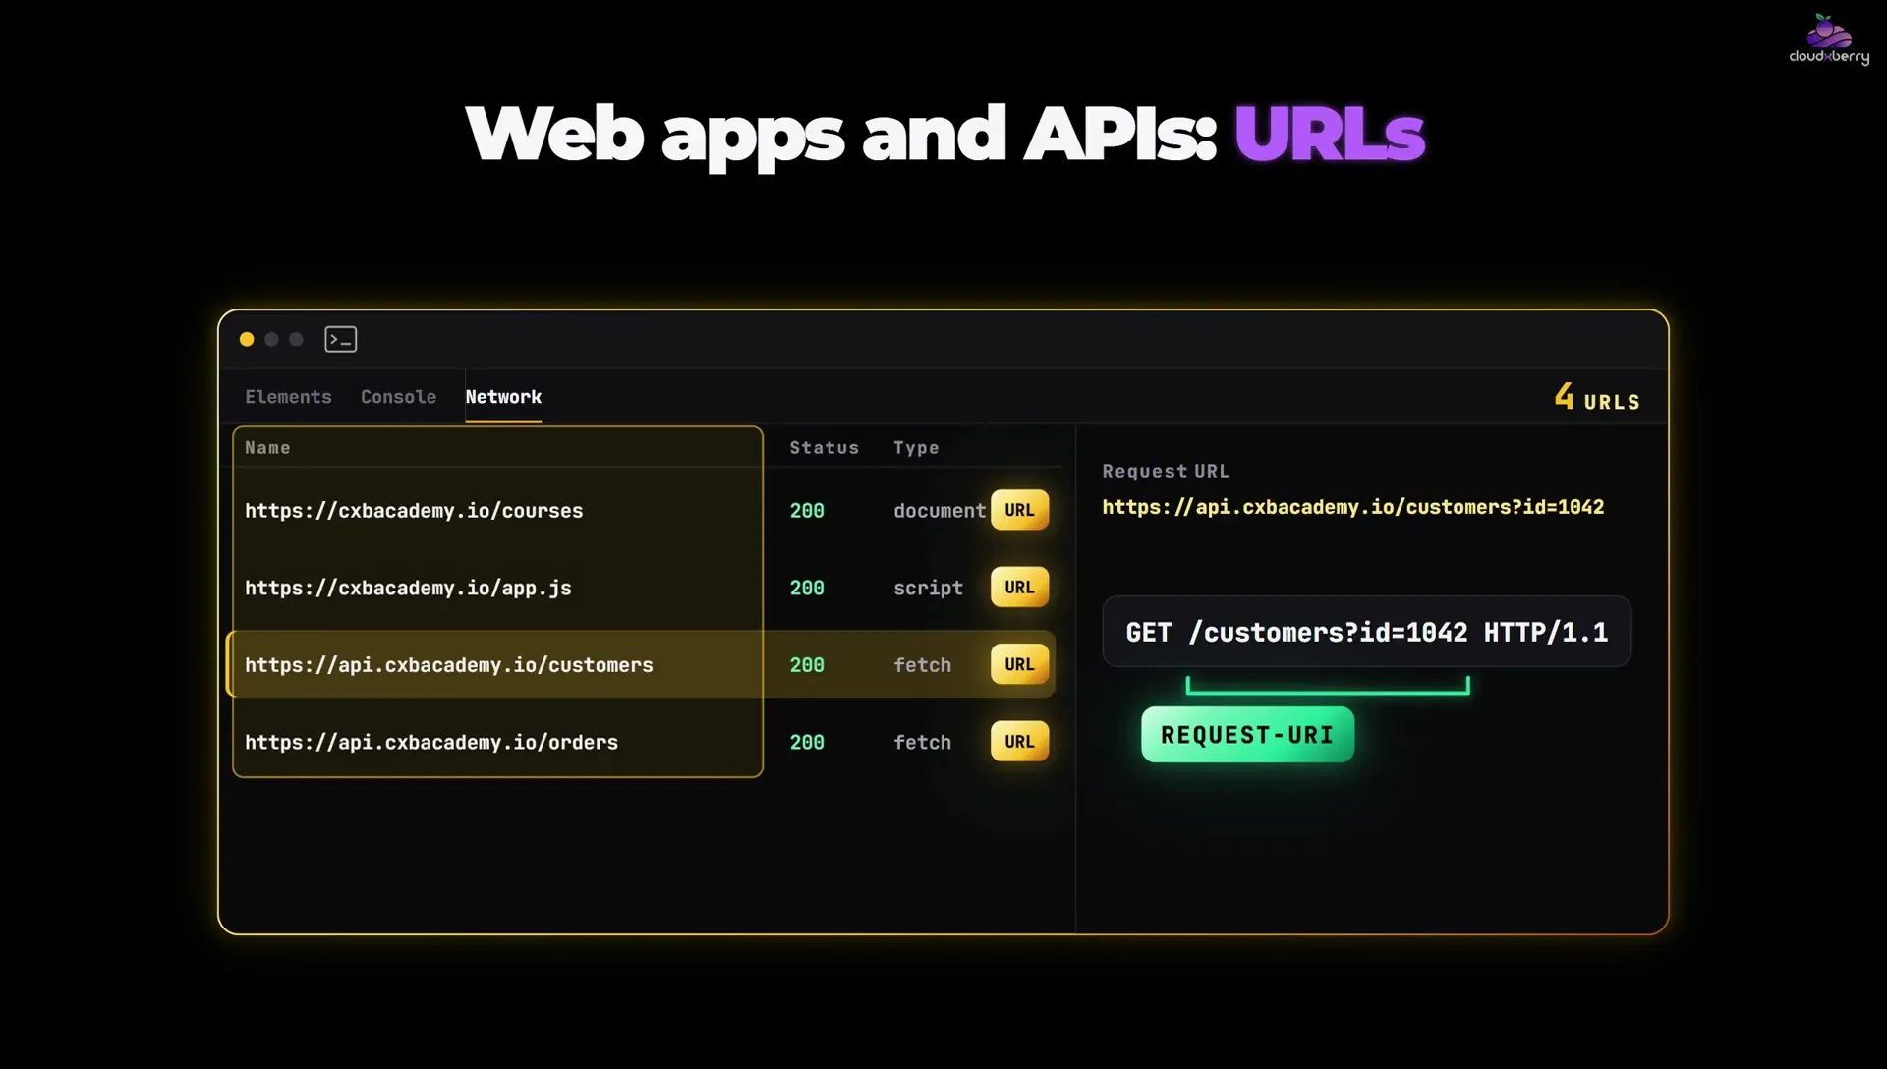This screenshot has height=1069, width=1887.
Task: Switch to the Elements tab
Action: click(x=288, y=397)
